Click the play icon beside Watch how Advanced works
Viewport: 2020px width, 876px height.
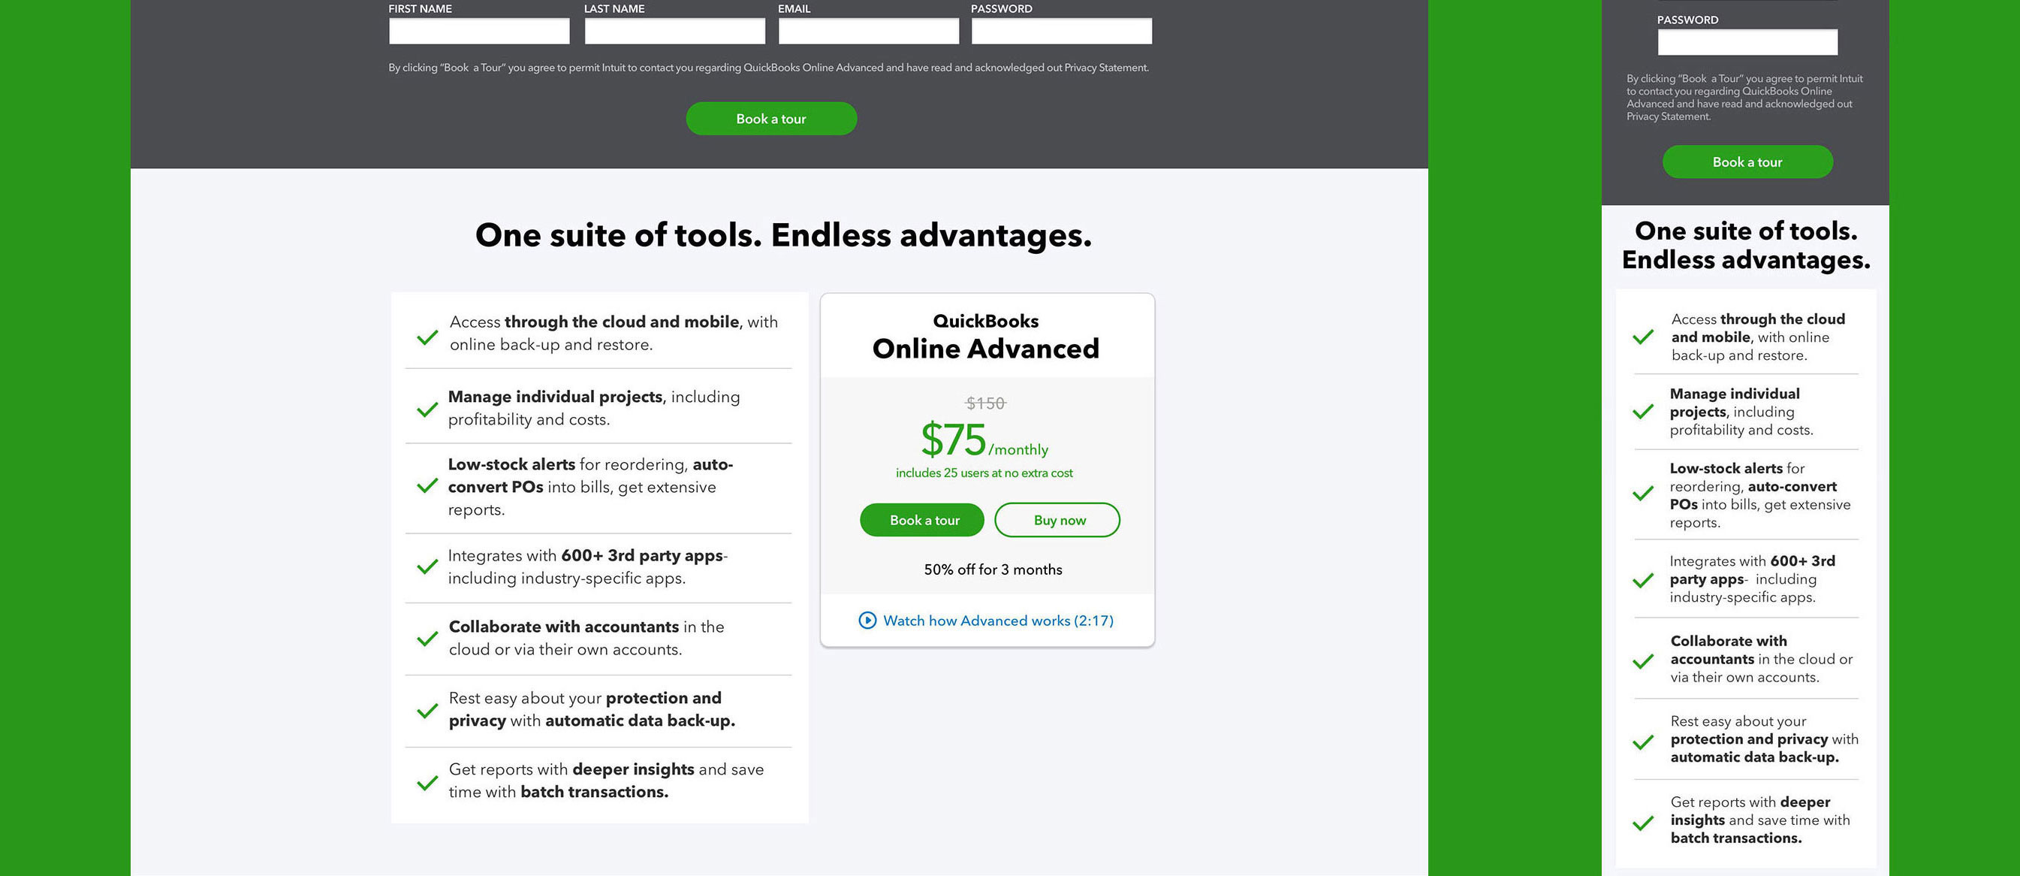click(x=867, y=621)
